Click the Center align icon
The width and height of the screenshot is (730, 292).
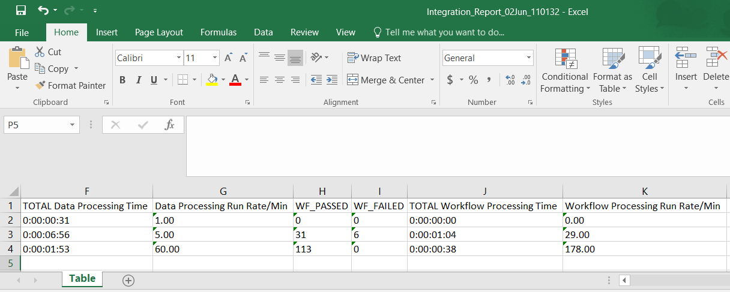279,80
